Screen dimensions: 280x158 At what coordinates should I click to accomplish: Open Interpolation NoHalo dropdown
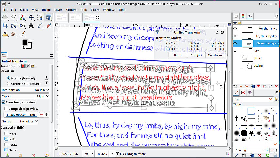pyautogui.click(x=25, y=90)
